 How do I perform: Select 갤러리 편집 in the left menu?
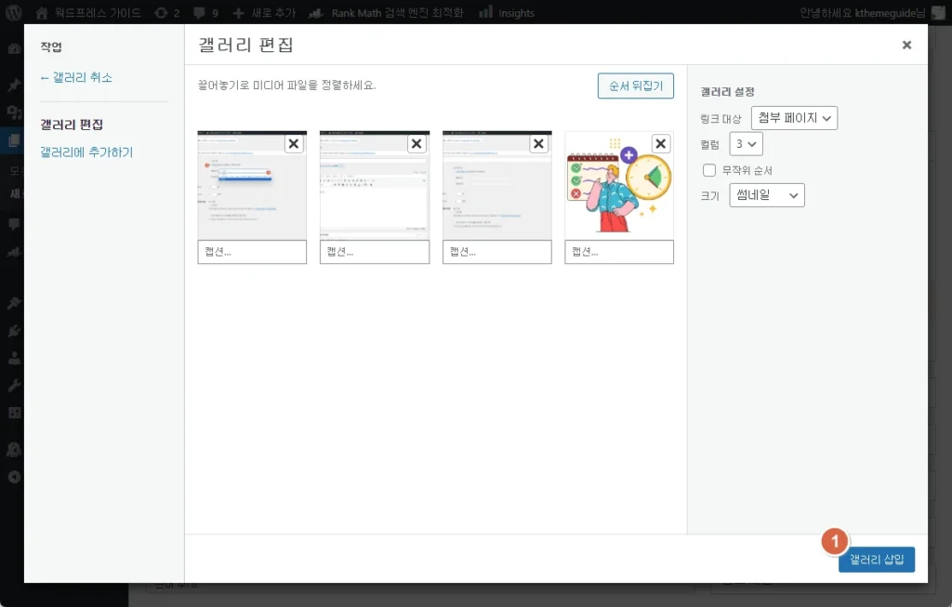pos(72,125)
